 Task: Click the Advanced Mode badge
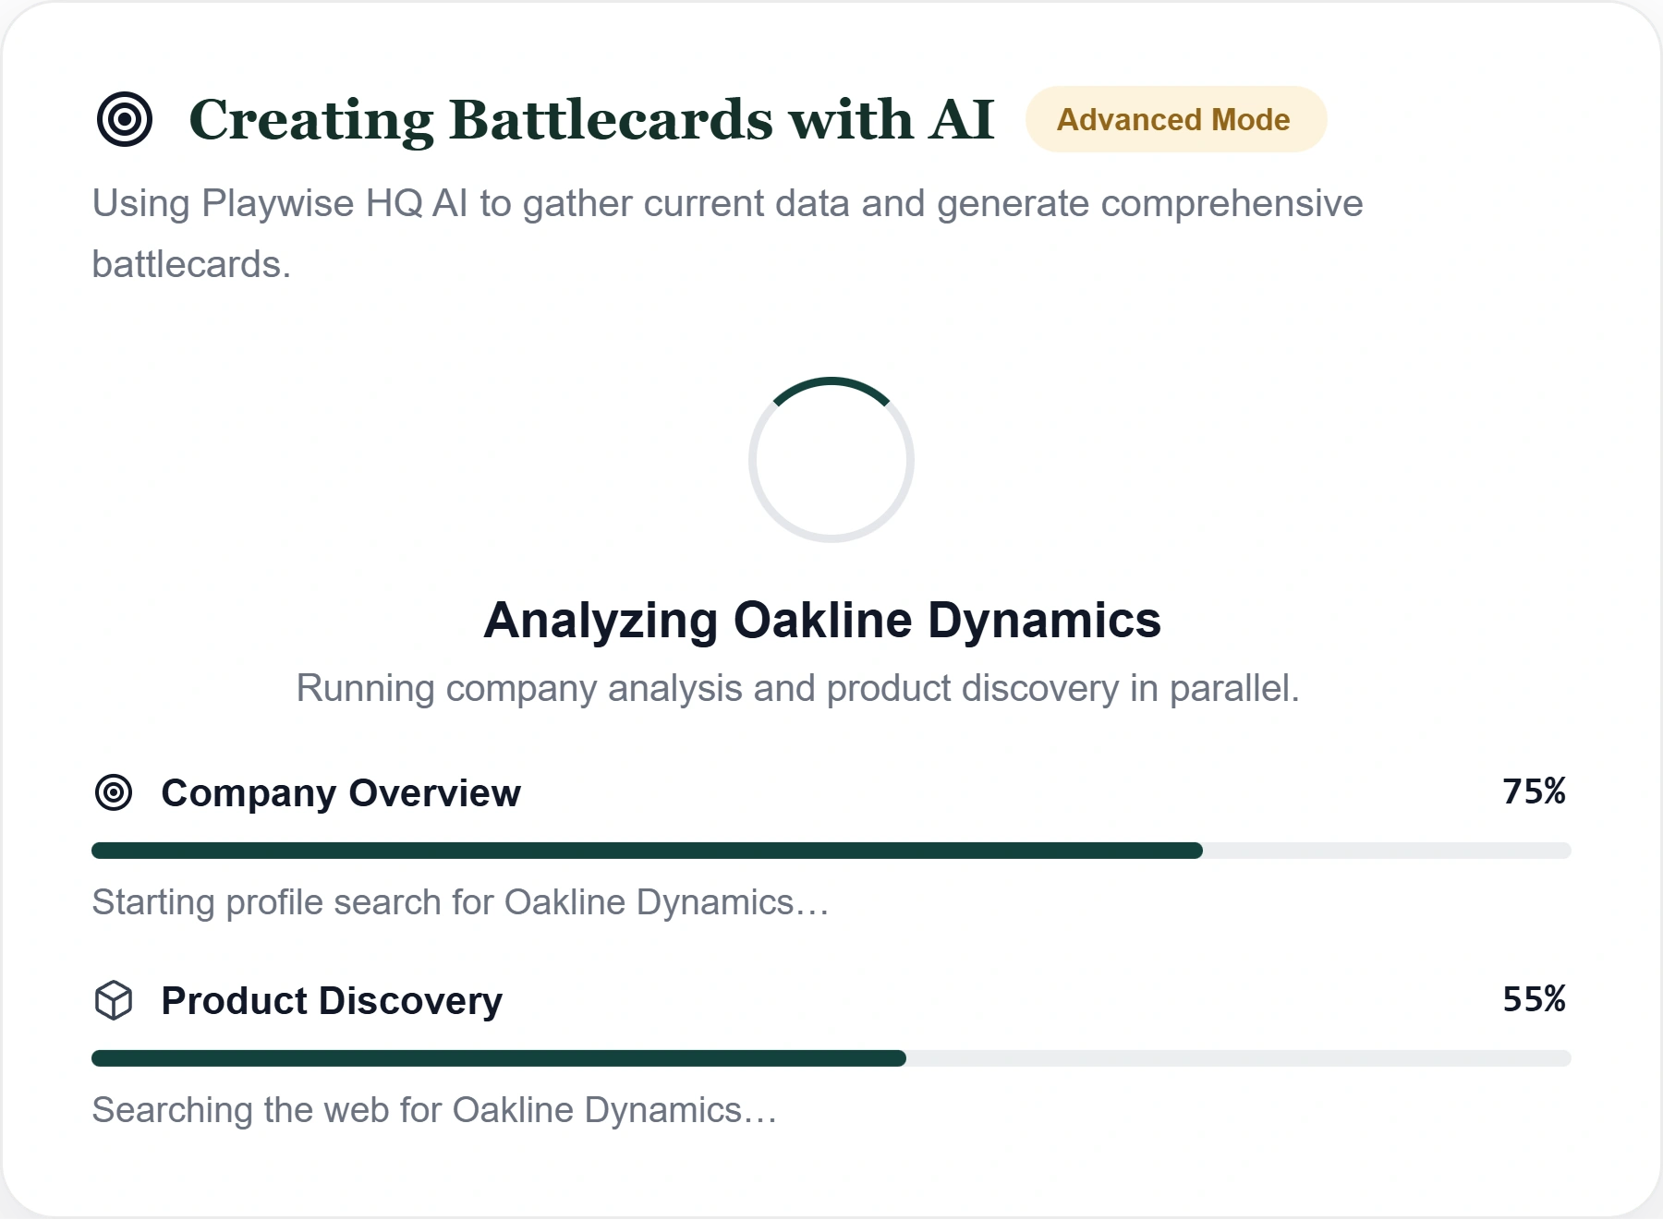click(1175, 119)
